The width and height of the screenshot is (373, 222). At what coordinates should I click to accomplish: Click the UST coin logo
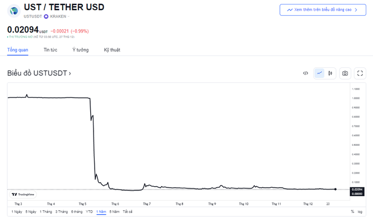coord(14,11)
